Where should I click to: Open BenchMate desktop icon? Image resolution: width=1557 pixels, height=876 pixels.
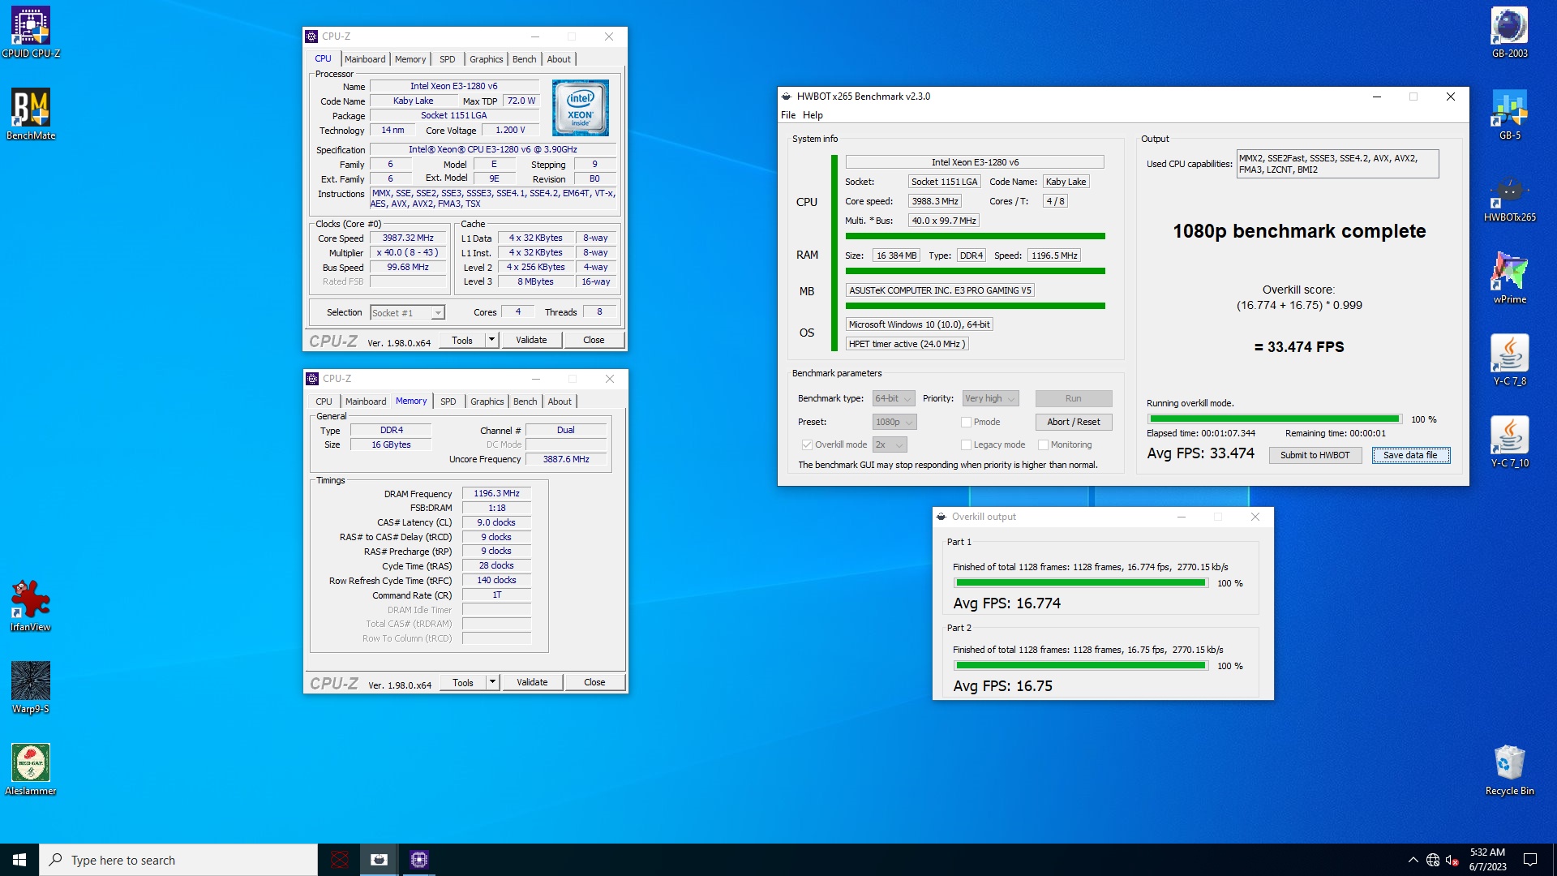tap(31, 114)
